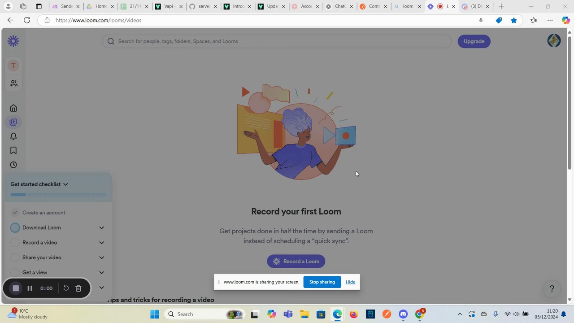This screenshot has height=323, width=574.
Task: Open the Windows Start menu
Action: click(155, 314)
